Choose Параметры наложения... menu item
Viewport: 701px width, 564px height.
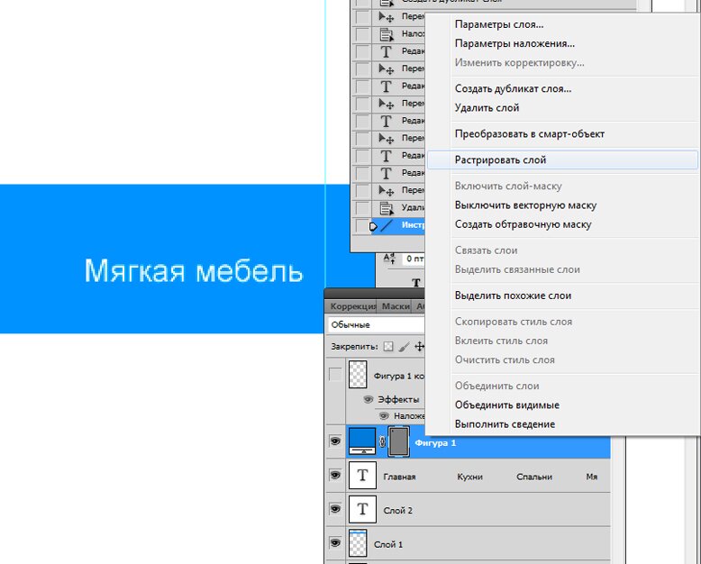[x=514, y=44]
